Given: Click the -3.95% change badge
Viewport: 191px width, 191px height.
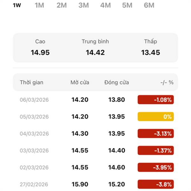Looking at the screenshot, I should coord(156,167).
